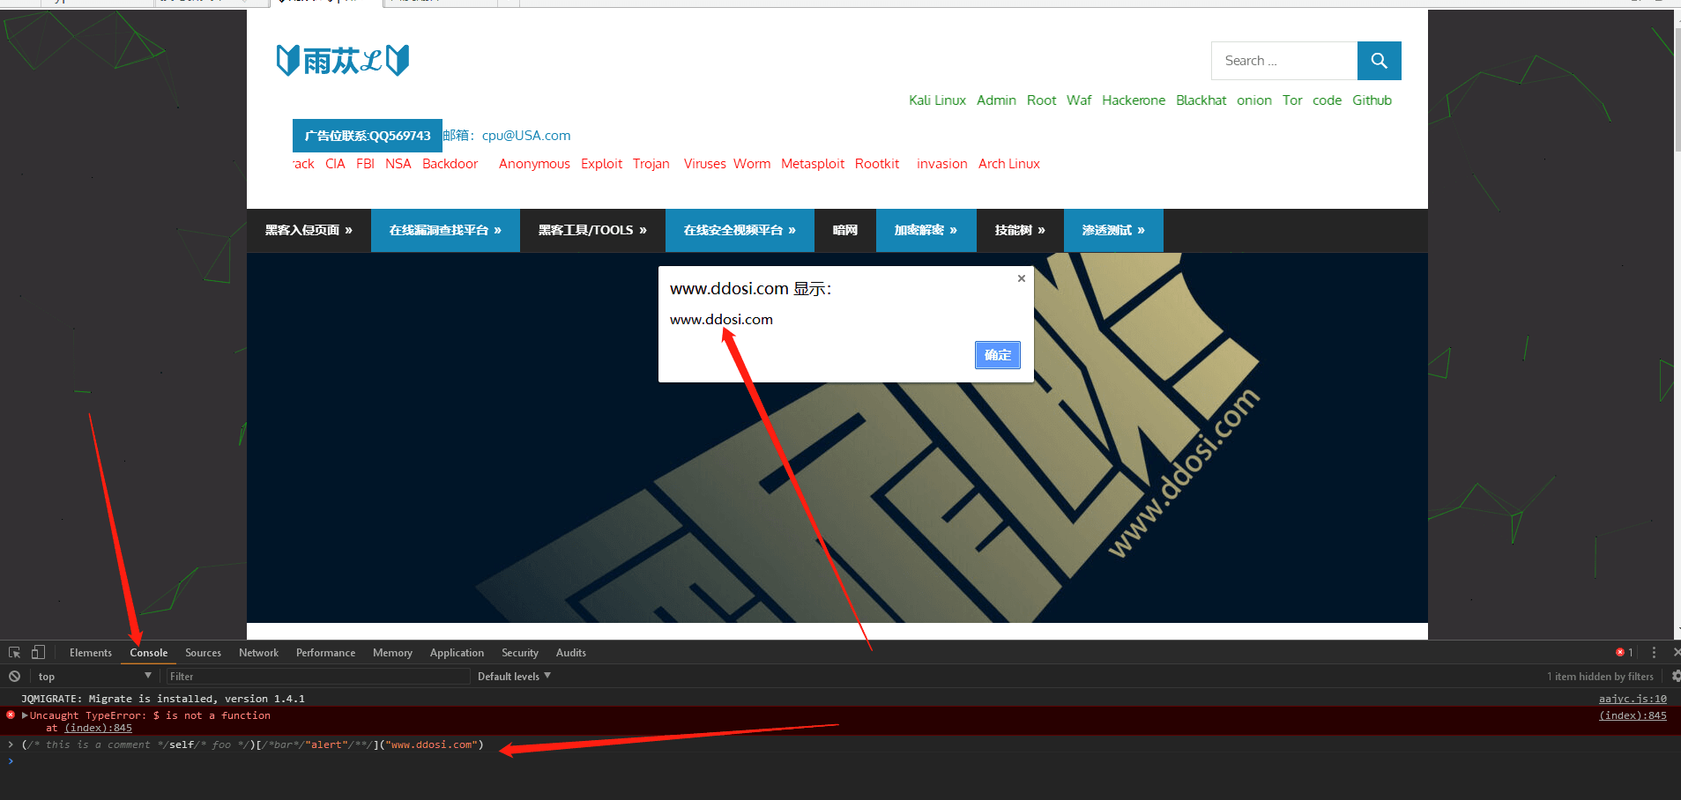
Task: Open the 渗透测试 menu
Action: coord(1113,231)
